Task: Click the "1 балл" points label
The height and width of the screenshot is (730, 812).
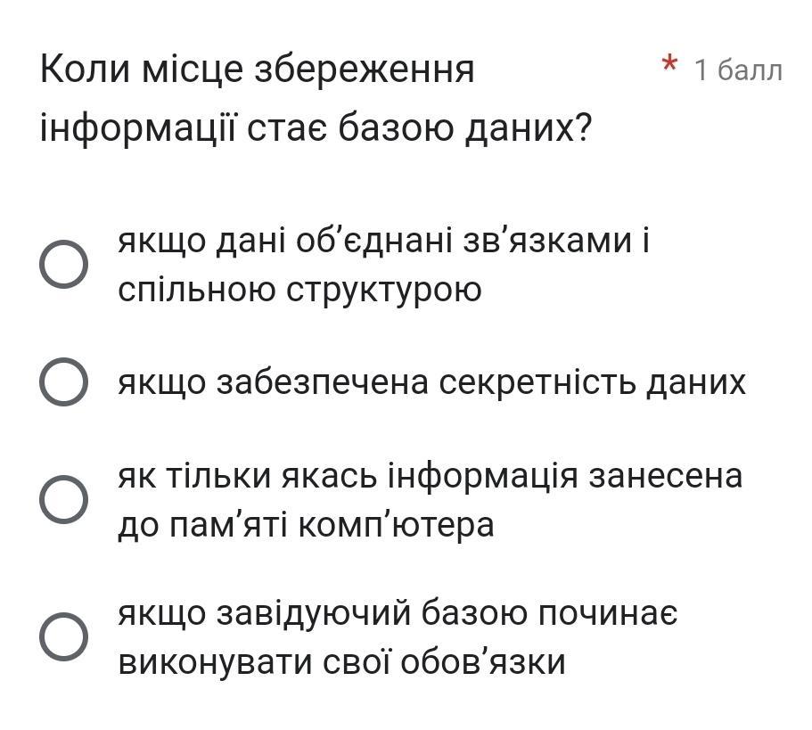Action: [x=738, y=70]
